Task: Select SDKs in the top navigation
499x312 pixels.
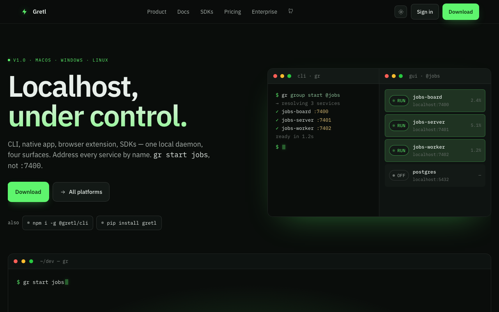Action: pyautogui.click(x=207, y=12)
